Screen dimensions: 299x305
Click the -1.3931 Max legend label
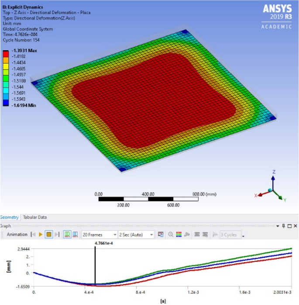24,51
